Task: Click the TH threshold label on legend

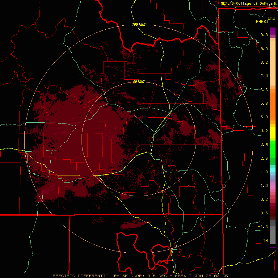Action: pos(265,241)
